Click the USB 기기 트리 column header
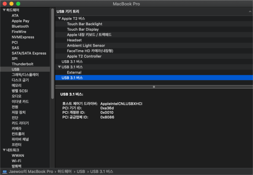Image resolution: width=253 pixels, height=175 pixels. (x=68, y=12)
